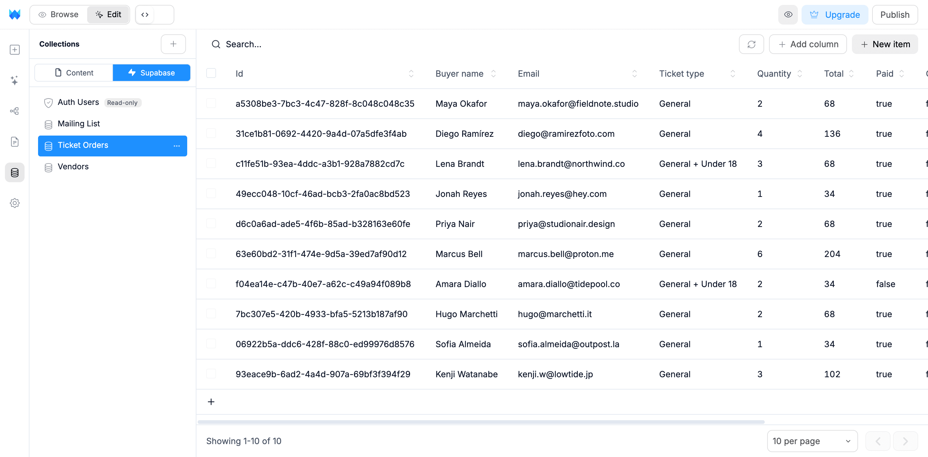
Task: Open the code view toggle icon
Action: pos(145,14)
